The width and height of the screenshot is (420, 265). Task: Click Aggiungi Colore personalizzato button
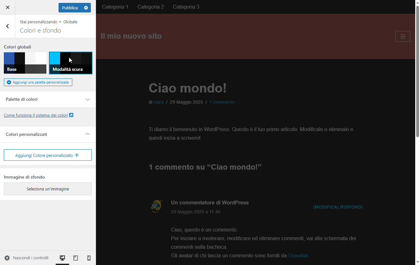(x=48, y=155)
